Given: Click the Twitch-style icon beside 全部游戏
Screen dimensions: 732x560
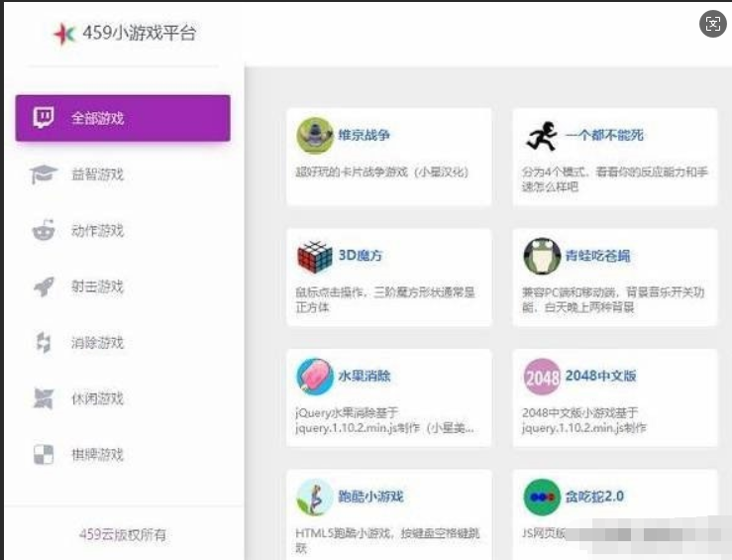Looking at the screenshot, I should pos(43,118).
